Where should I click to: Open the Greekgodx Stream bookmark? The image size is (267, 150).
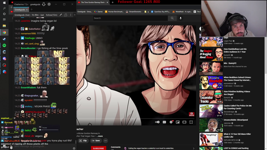85,12
